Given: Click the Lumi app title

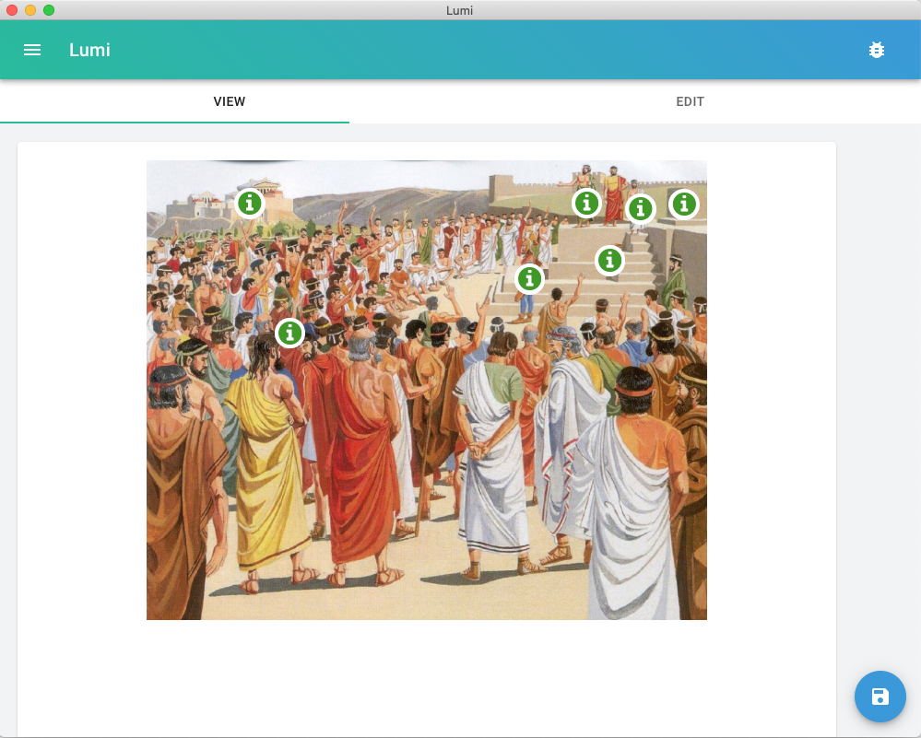Looking at the screenshot, I should coord(89,50).
